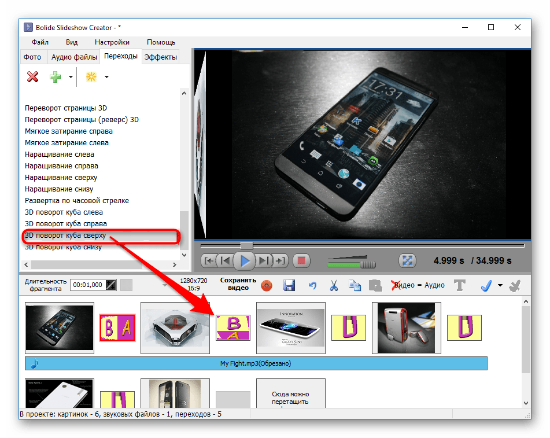550x438 pixels.
Task: Click the My Fight.mp3 audio track
Action: (x=256, y=363)
